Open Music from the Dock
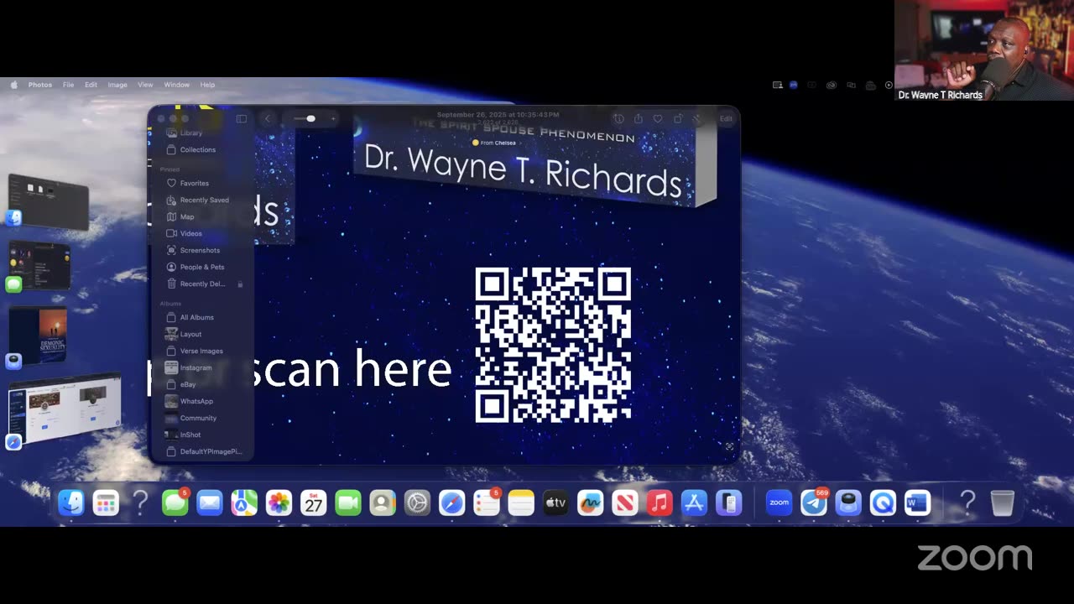This screenshot has width=1074, height=604. point(660,502)
